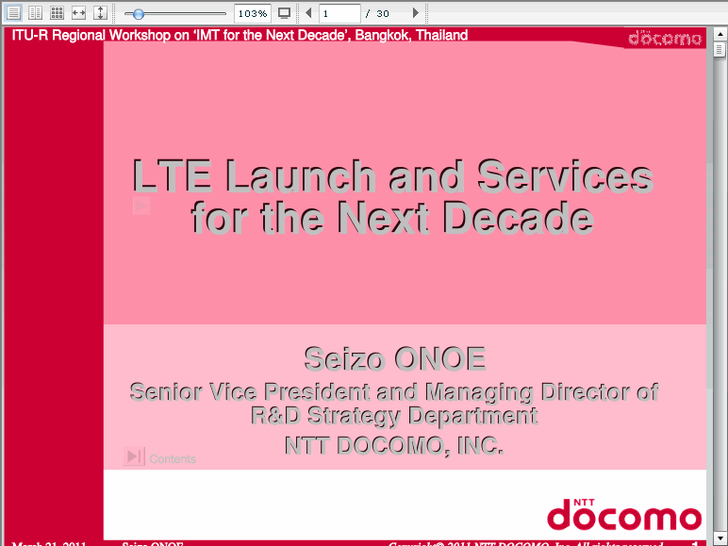Go to previous page arrow
Viewport: 728px width, 546px height.
click(x=308, y=13)
